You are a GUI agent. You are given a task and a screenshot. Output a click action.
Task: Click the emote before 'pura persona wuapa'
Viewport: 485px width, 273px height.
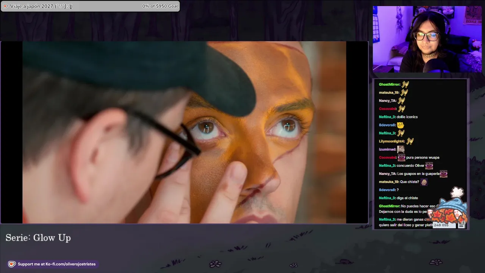401,157
